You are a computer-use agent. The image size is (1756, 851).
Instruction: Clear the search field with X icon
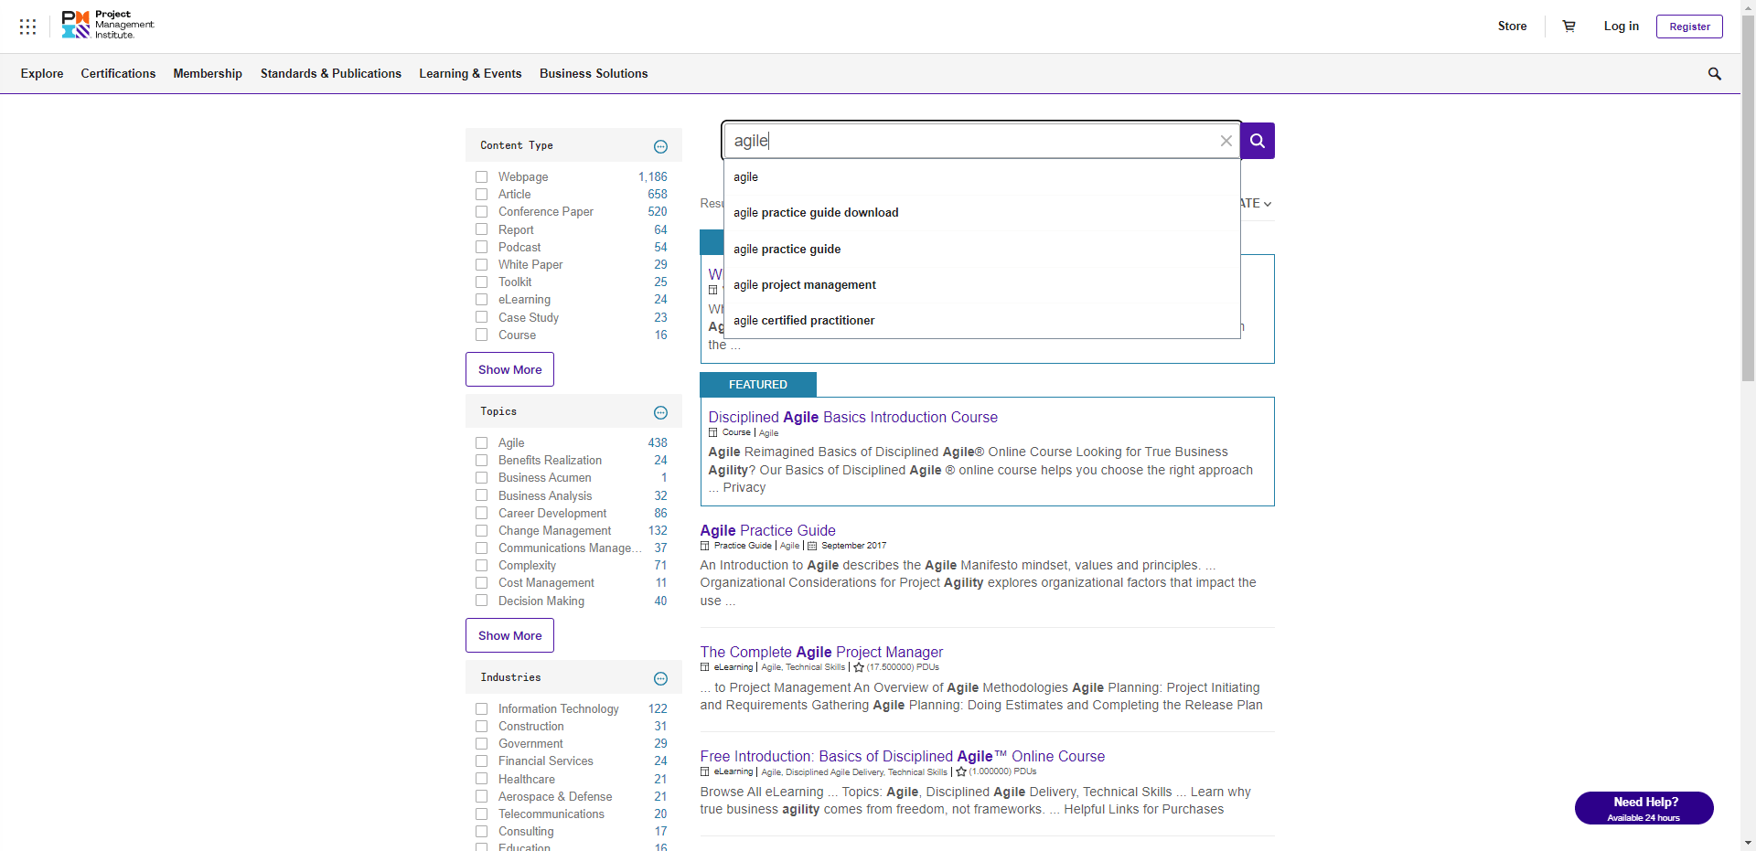tap(1226, 141)
